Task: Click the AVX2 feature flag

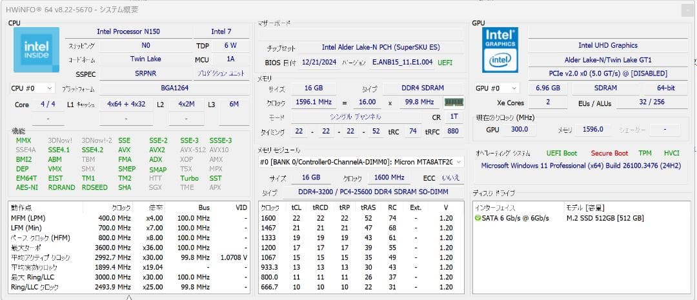Action: pos(157,150)
